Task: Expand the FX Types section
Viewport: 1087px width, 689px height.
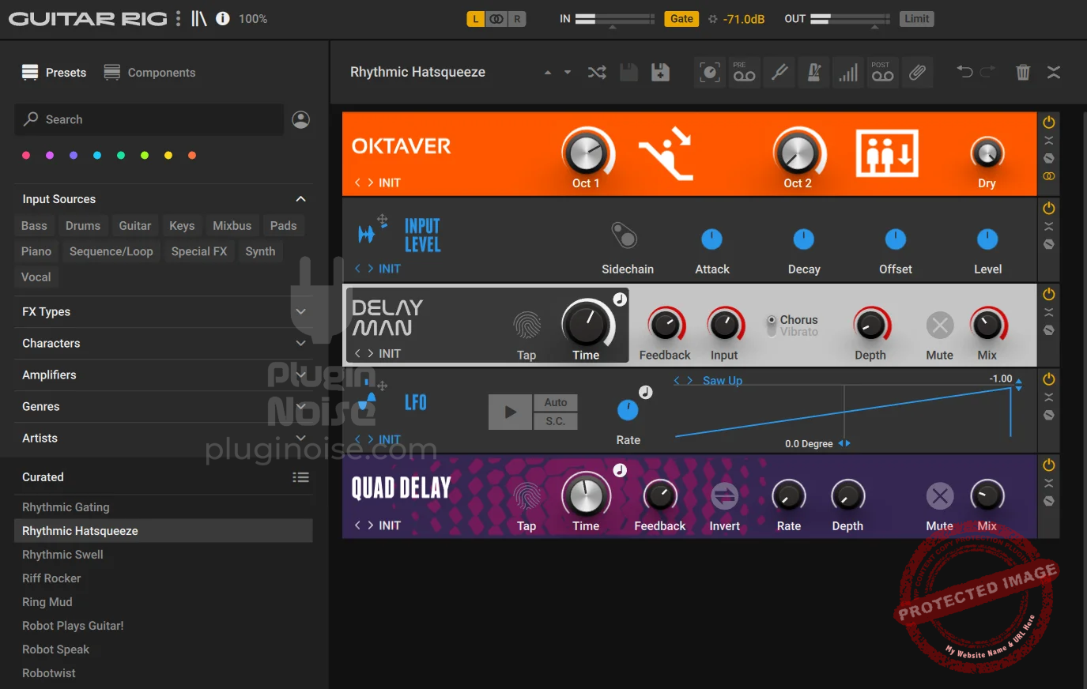Action: tap(300, 312)
